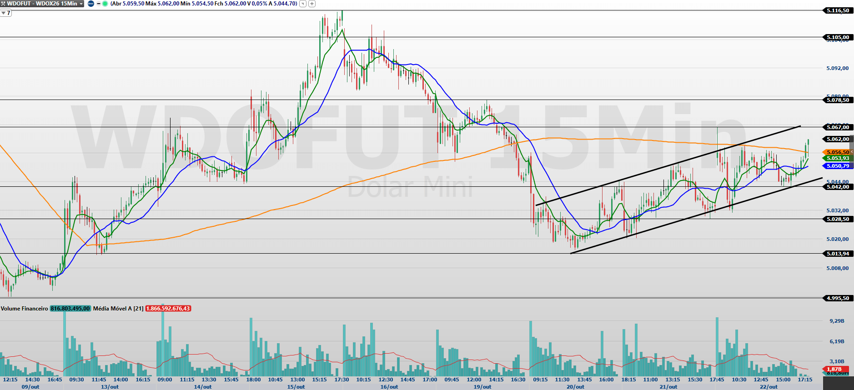The width and height of the screenshot is (854, 390).
Task: Click the Volume Financeiro indicator label
Action: 25,309
